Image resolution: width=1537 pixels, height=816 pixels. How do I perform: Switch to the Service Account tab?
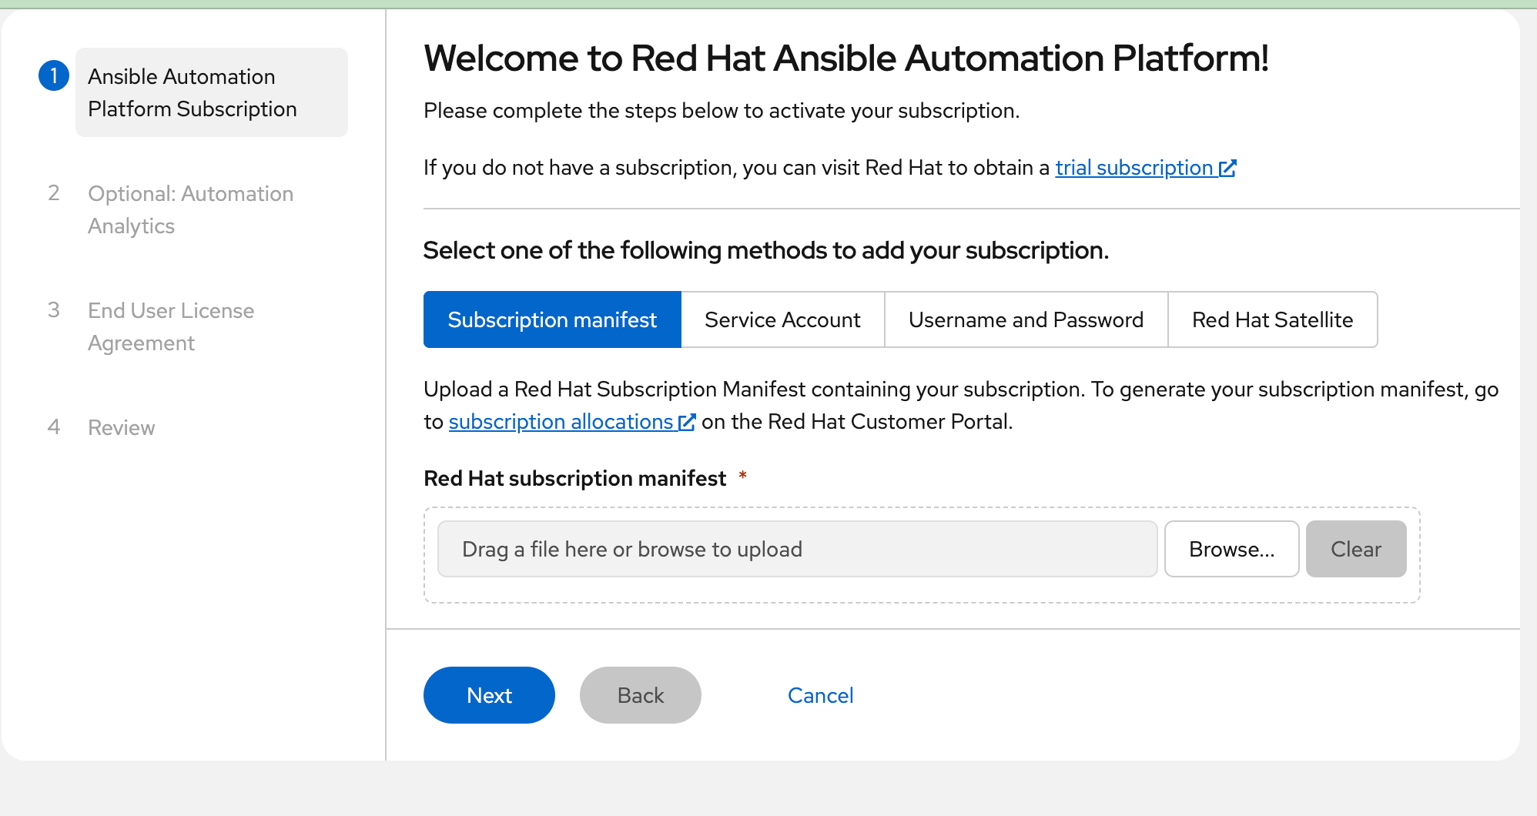(x=782, y=319)
